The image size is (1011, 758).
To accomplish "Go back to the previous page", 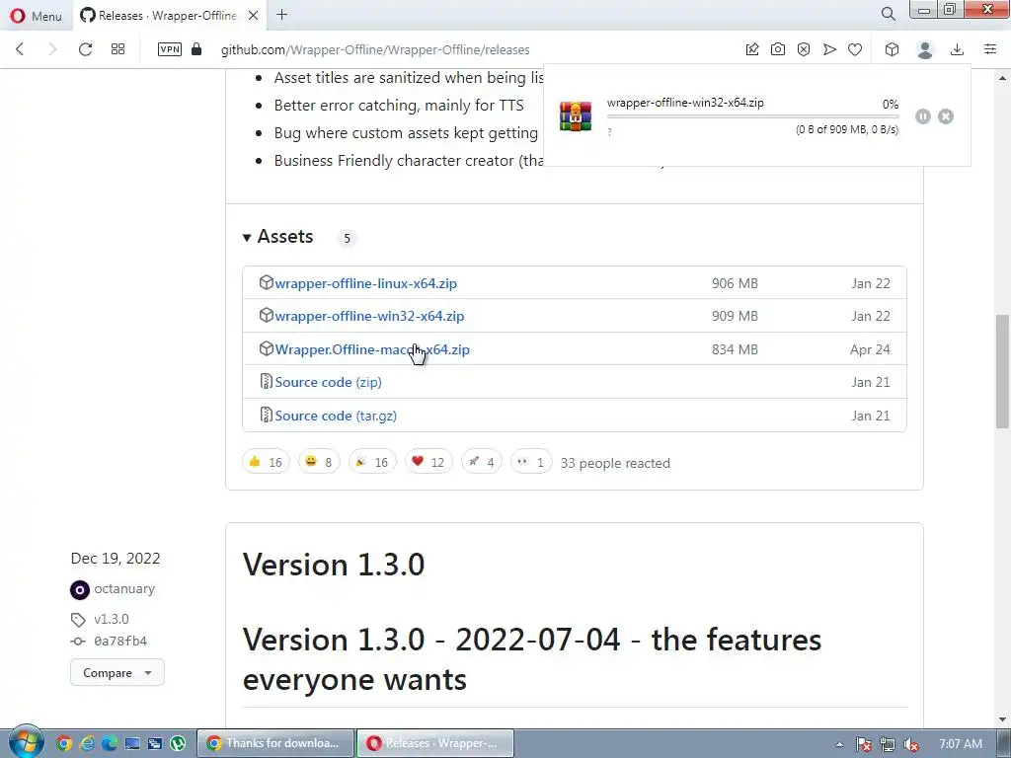I will [20, 49].
